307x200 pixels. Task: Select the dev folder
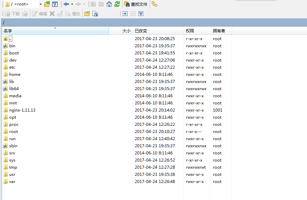coord(13,60)
